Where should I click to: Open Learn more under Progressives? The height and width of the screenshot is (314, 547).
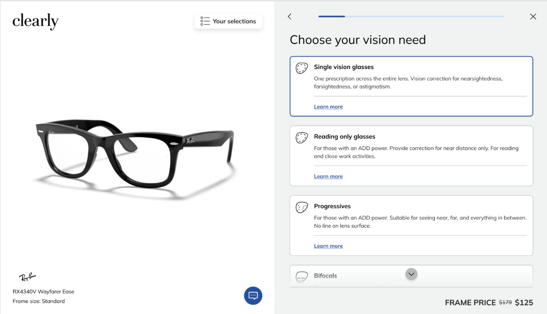328,246
